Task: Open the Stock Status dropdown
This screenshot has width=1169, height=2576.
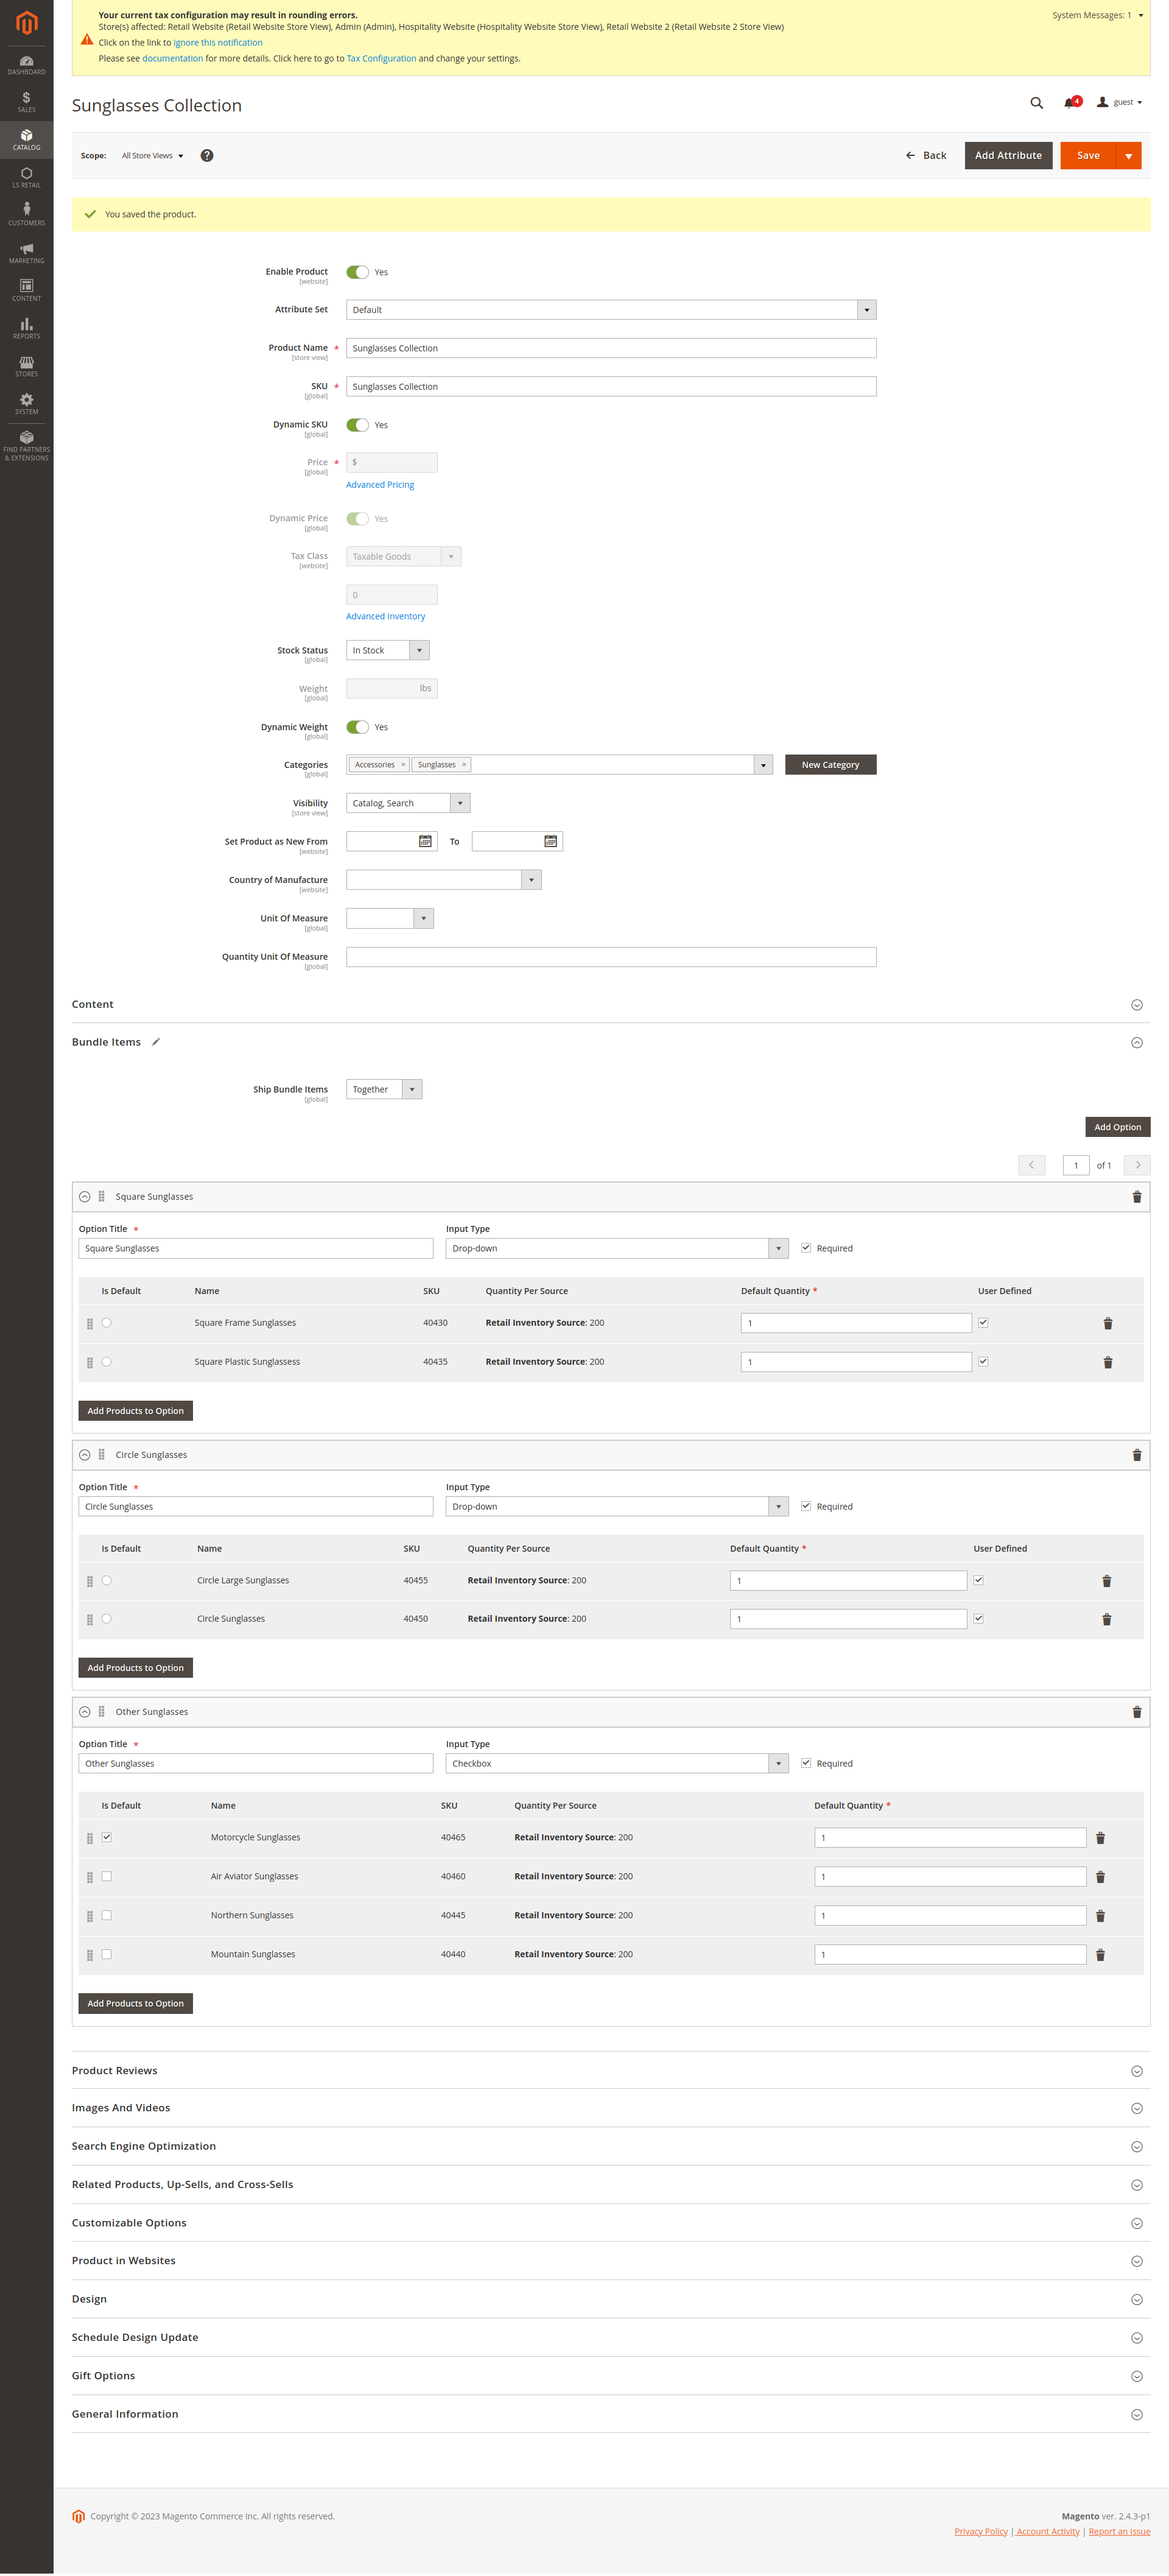Action: pos(388,651)
